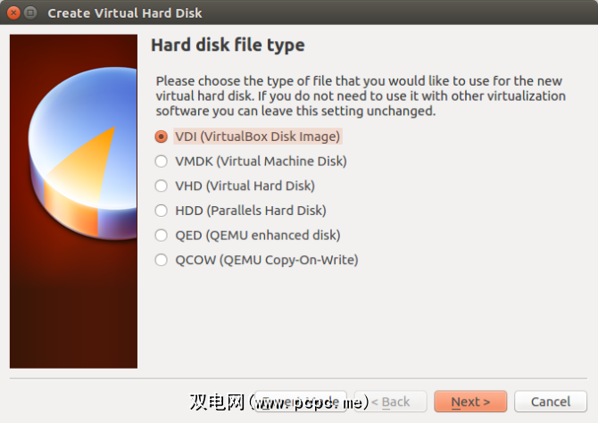
Task: Click the "Hard disk file type" heading
Action: pos(228,46)
